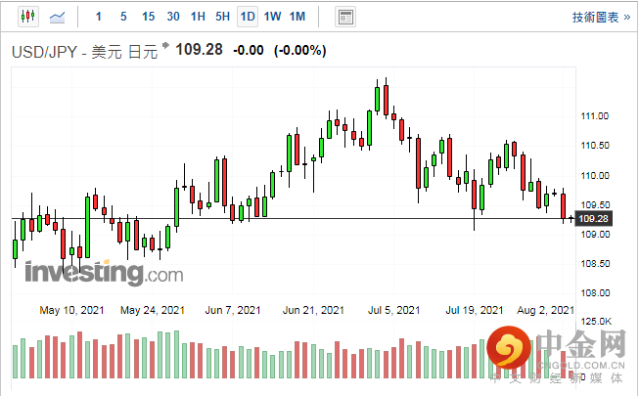Screen dimensions: 640x396
Task: Choose the 1W weekly timeframe
Action: tap(272, 17)
